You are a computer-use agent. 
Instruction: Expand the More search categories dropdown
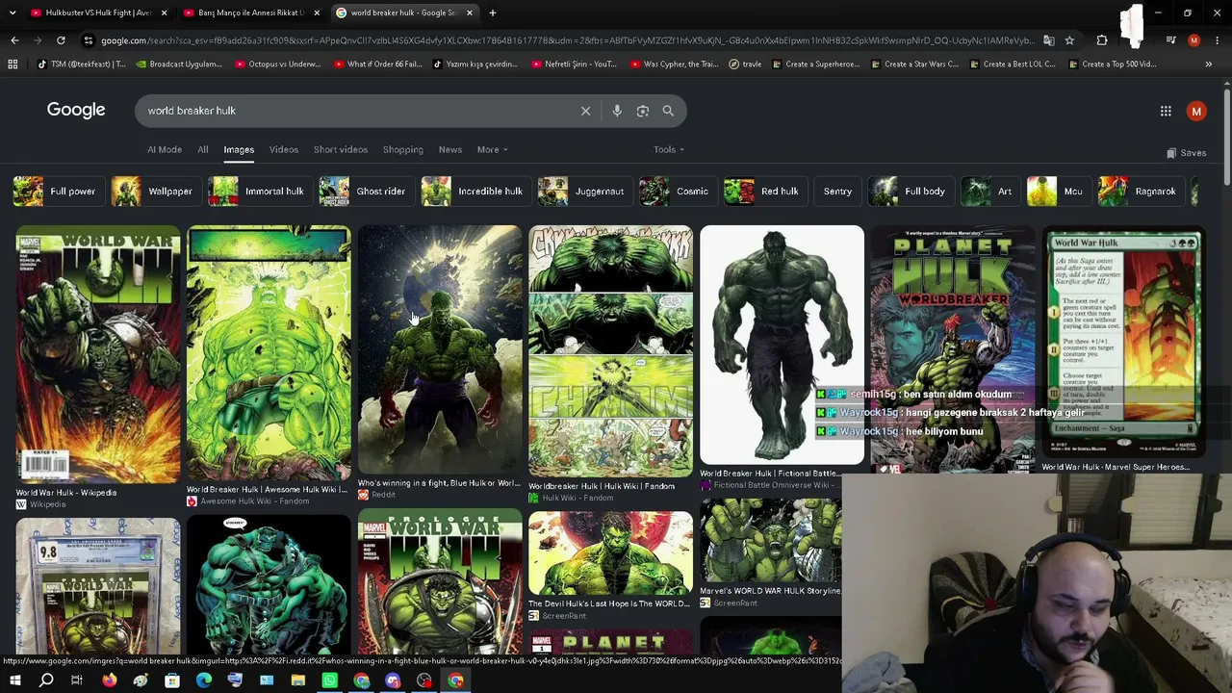[492, 150]
